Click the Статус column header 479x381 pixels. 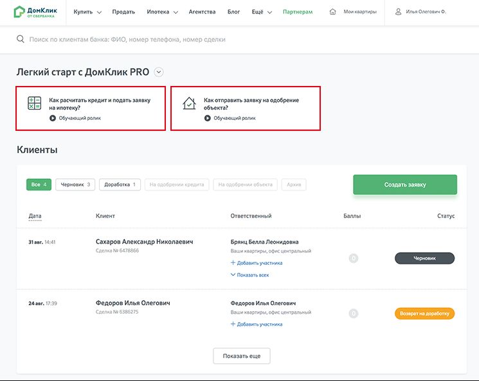446,216
